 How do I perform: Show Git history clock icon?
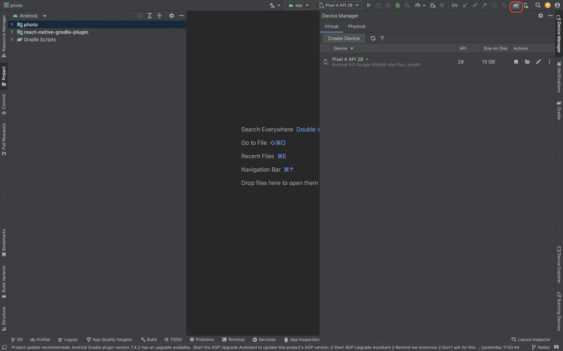pyautogui.click(x=494, y=5)
